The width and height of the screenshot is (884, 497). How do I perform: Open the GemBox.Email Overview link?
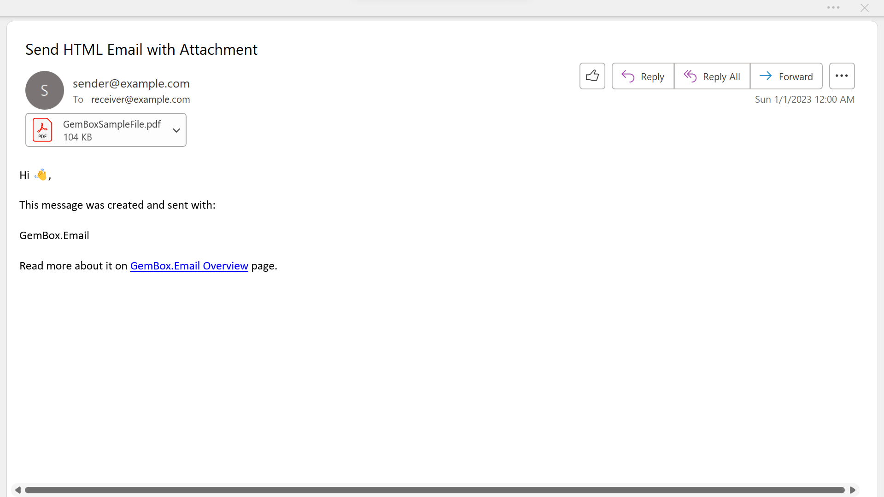coord(189,266)
